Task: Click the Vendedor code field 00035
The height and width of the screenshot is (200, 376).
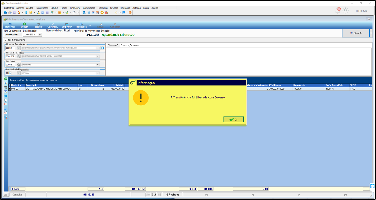Action: tap(10, 64)
